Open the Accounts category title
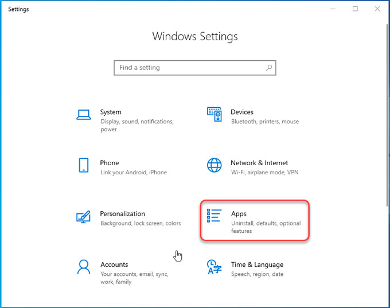This screenshot has width=390, height=308. pyautogui.click(x=114, y=264)
